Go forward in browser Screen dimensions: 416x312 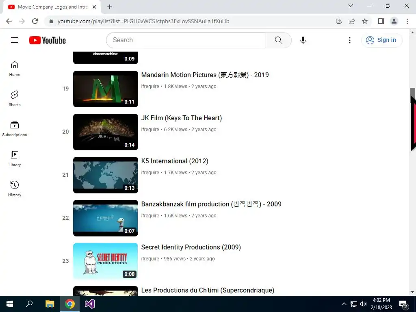[x=22, y=21]
